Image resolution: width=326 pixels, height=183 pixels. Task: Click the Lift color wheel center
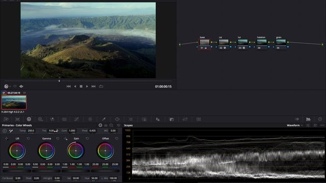[x=17, y=150]
